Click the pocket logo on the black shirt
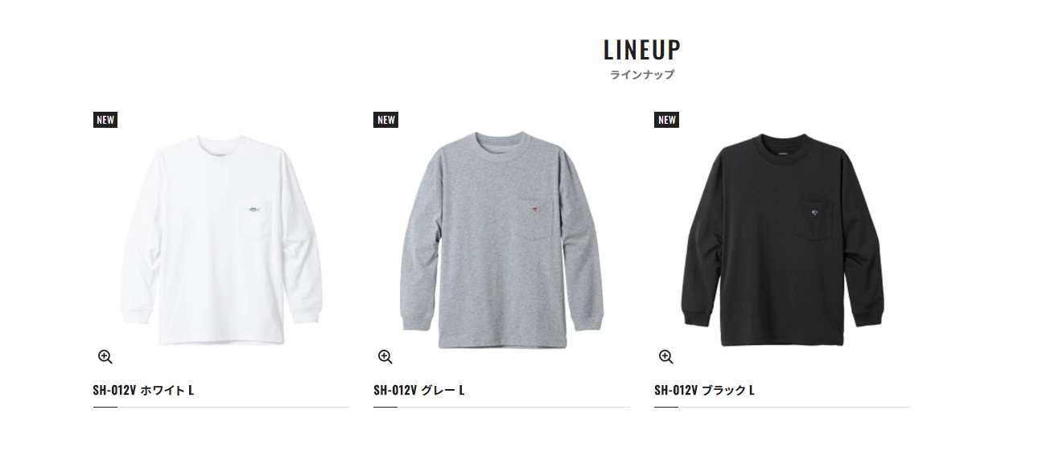The width and height of the screenshot is (1038, 455). point(814,211)
